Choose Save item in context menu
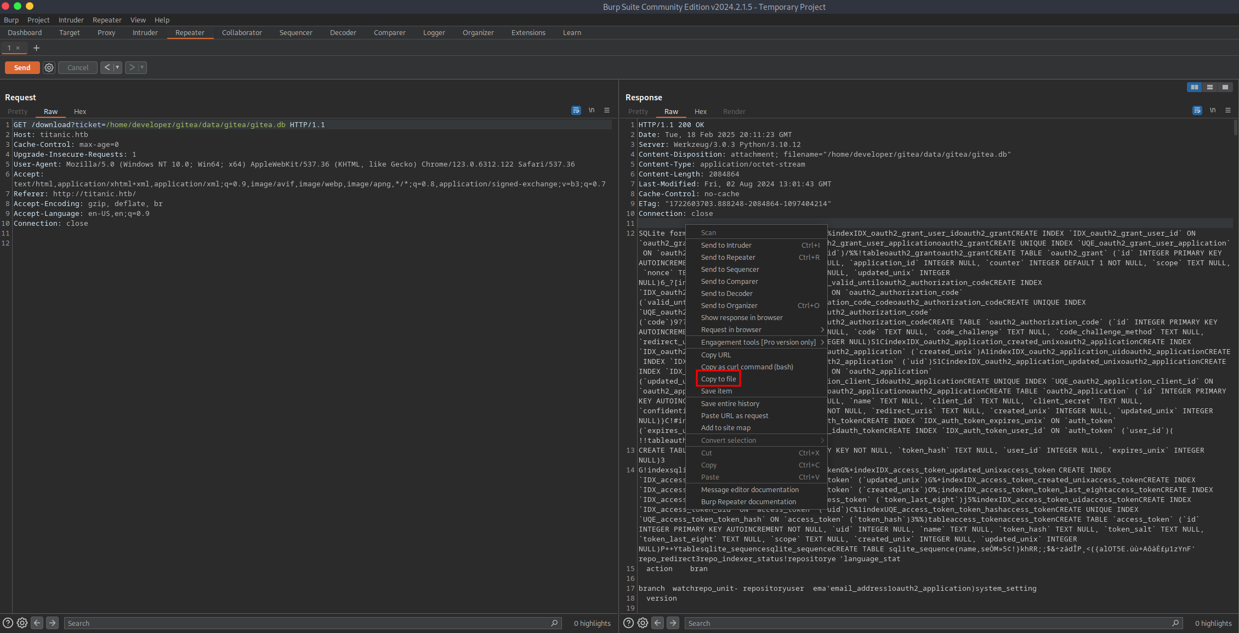The image size is (1239, 633). [757, 391]
